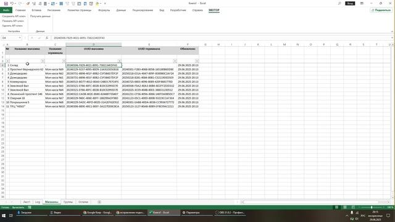The height and width of the screenshot is (222, 395).
Task: Undo the last action
Action: pos(12,4)
